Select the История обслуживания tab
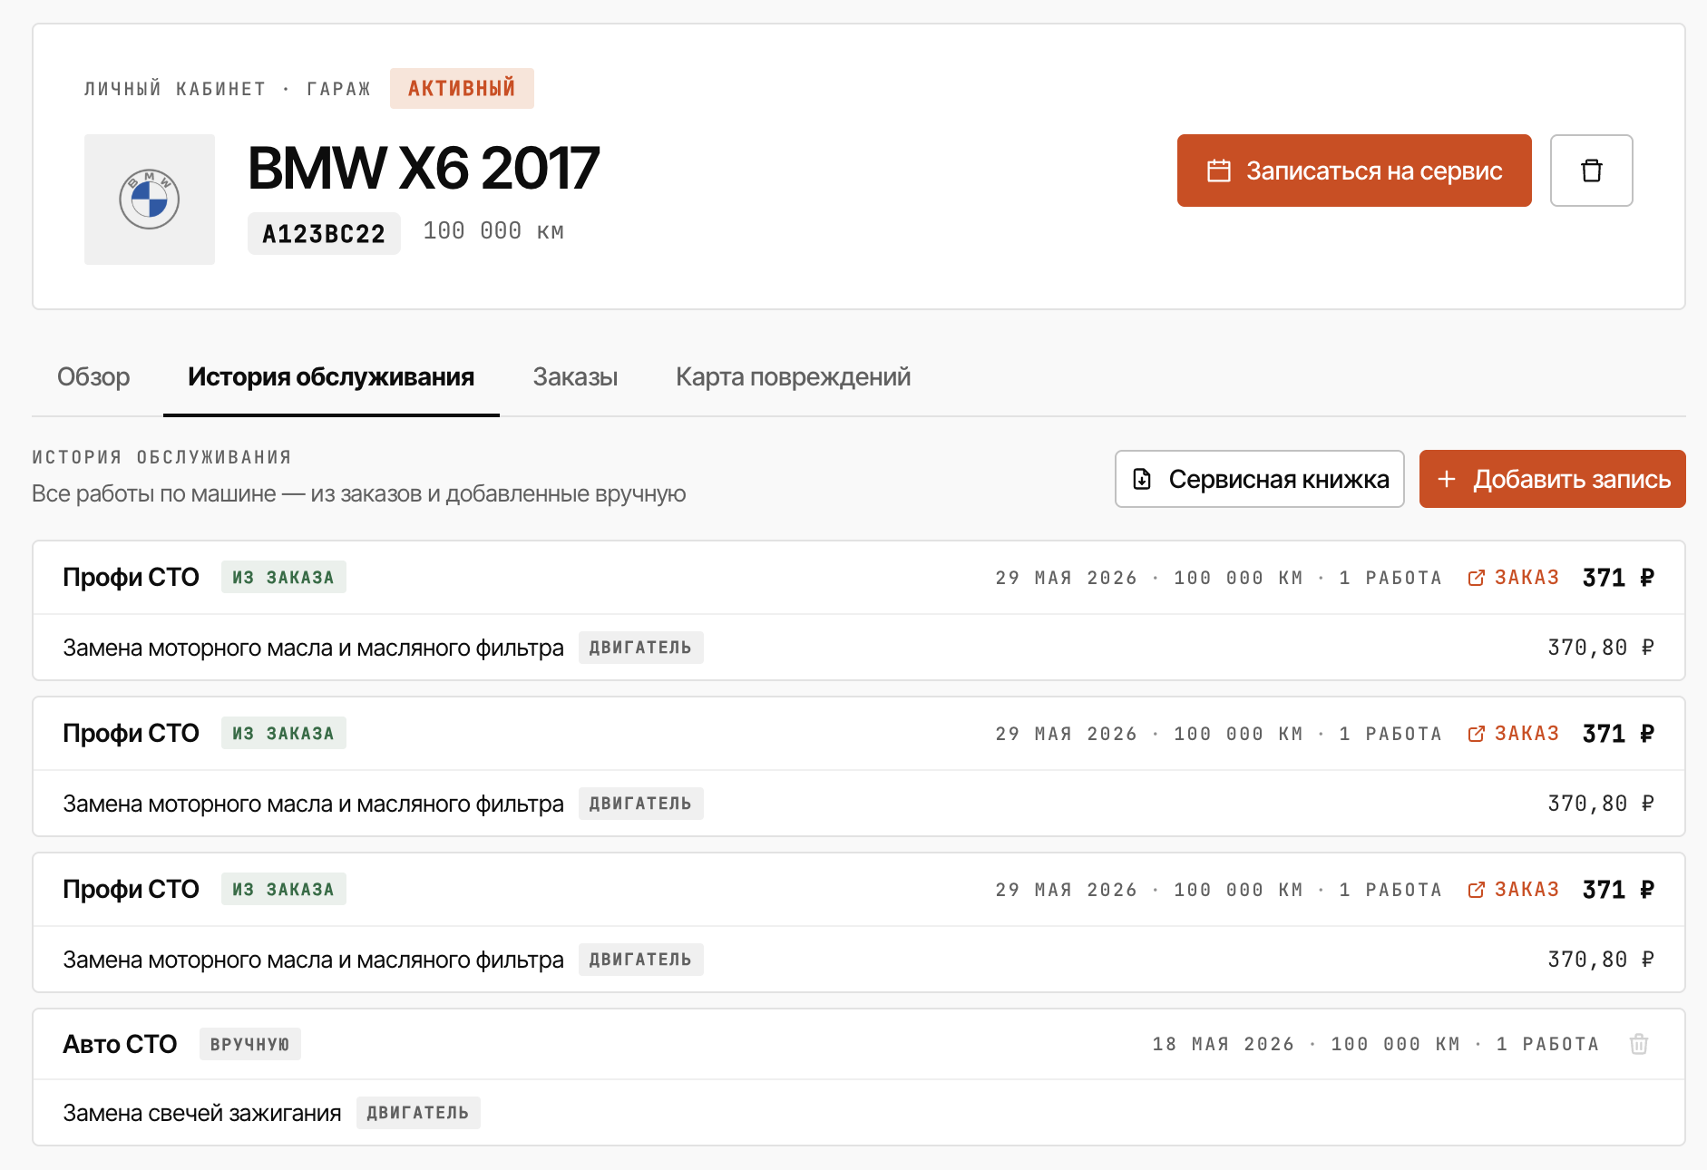This screenshot has width=1707, height=1170. click(x=331, y=376)
